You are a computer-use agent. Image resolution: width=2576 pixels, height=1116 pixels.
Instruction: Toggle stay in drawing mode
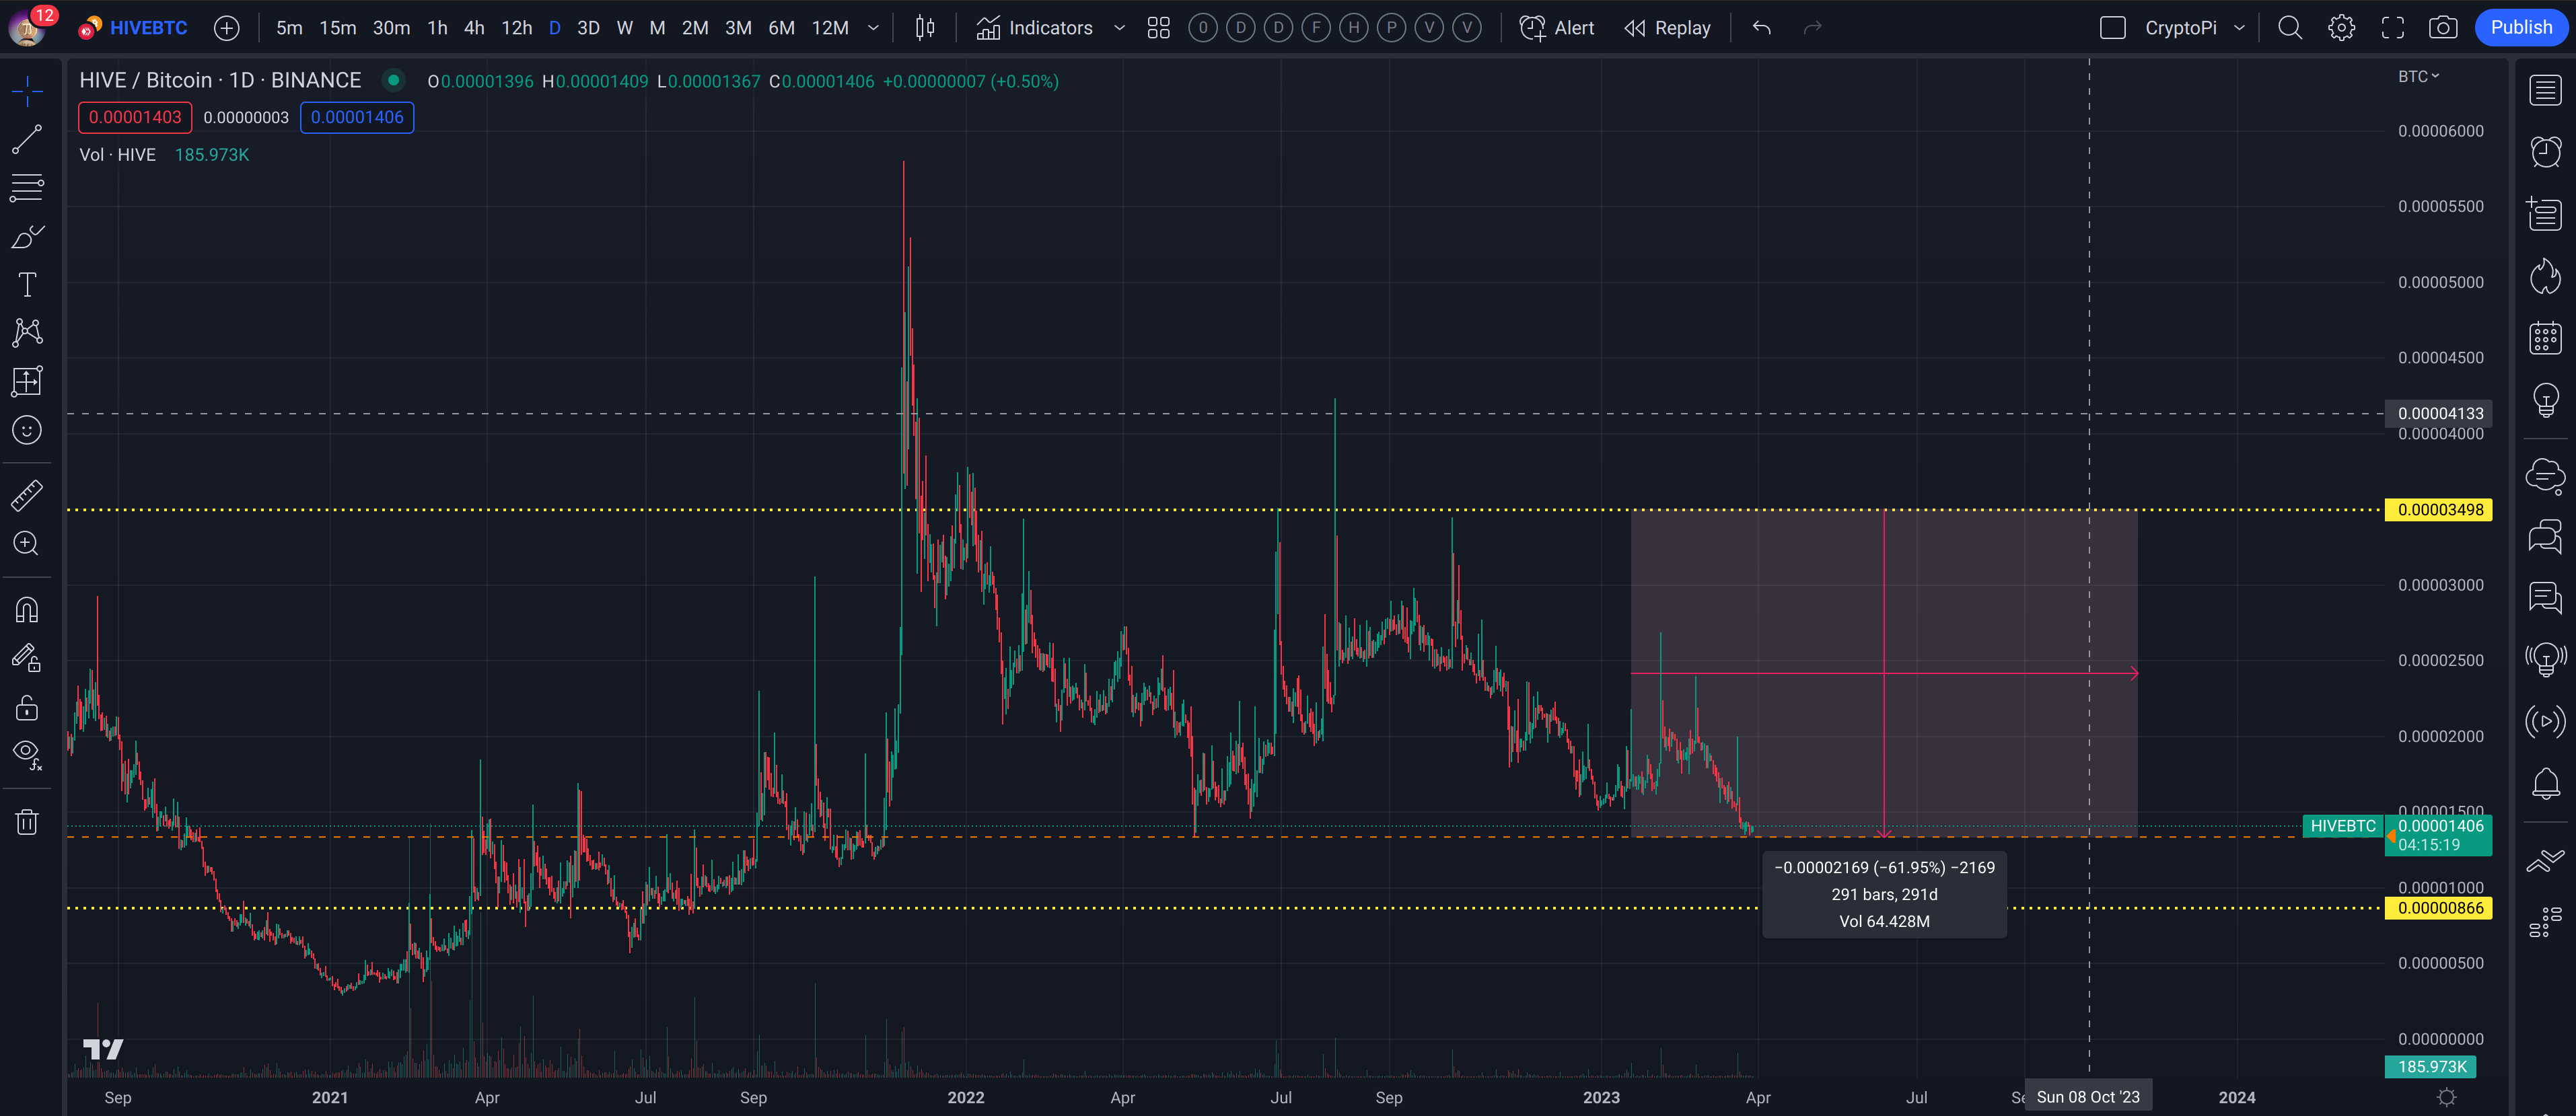(x=27, y=657)
